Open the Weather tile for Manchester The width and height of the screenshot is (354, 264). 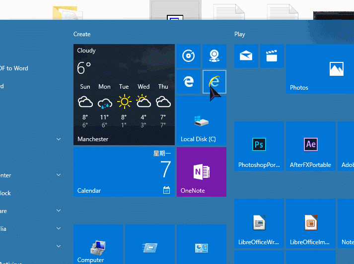click(124, 95)
